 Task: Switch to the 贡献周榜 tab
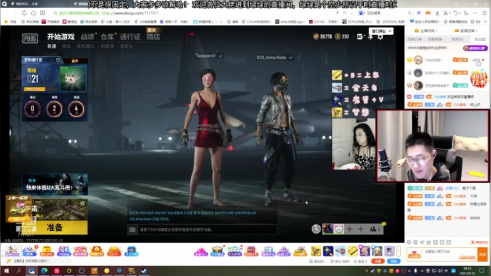(435, 39)
